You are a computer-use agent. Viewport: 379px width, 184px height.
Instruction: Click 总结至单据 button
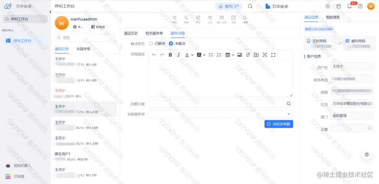[279, 124]
